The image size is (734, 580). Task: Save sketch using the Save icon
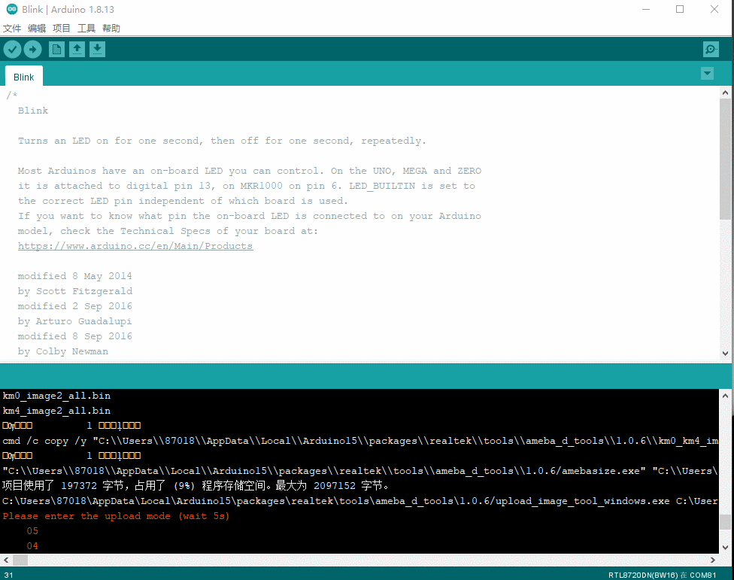click(x=97, y=49)
